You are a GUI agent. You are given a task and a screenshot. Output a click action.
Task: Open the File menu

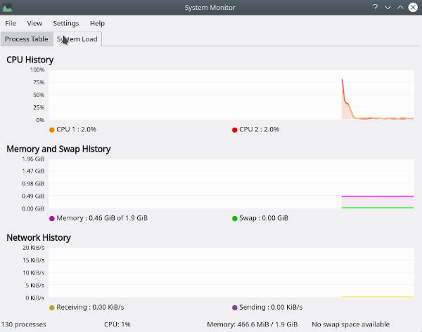(x=11, y=23)
